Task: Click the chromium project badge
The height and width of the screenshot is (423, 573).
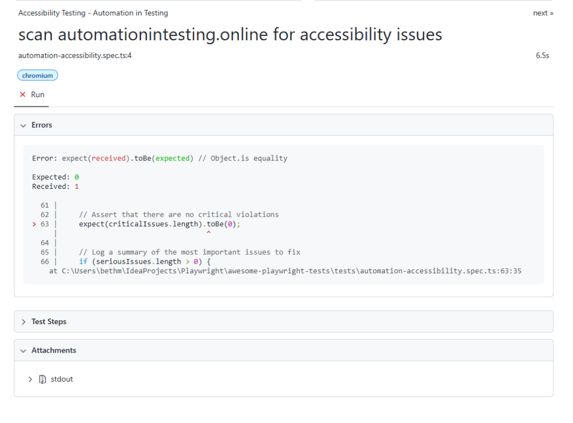Action: 37,75
